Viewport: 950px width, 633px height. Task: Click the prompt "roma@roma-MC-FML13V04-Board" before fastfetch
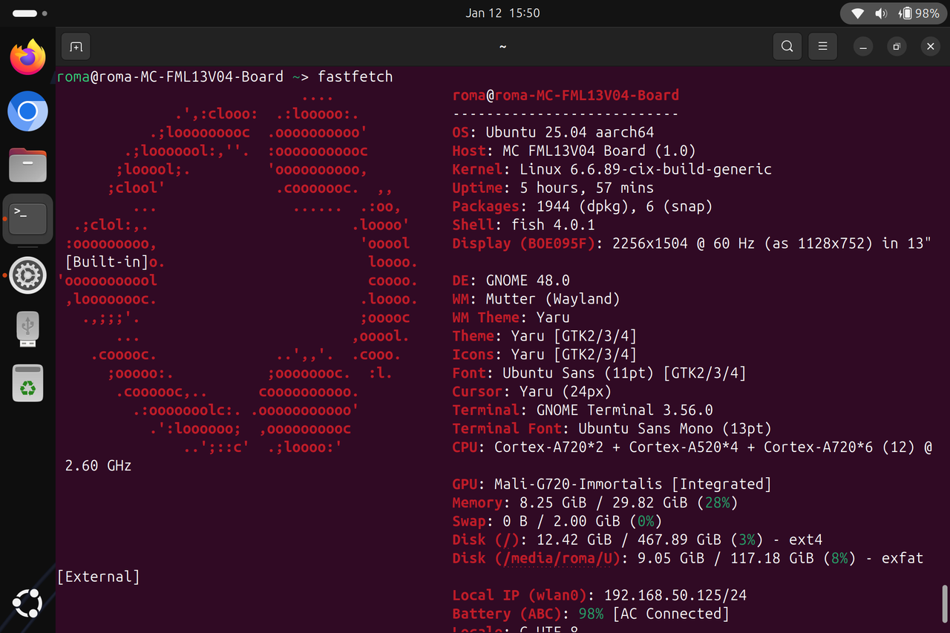point(170,76)
